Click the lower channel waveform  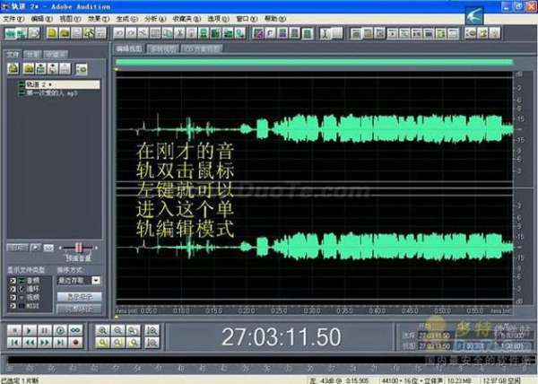coord(314,247)
